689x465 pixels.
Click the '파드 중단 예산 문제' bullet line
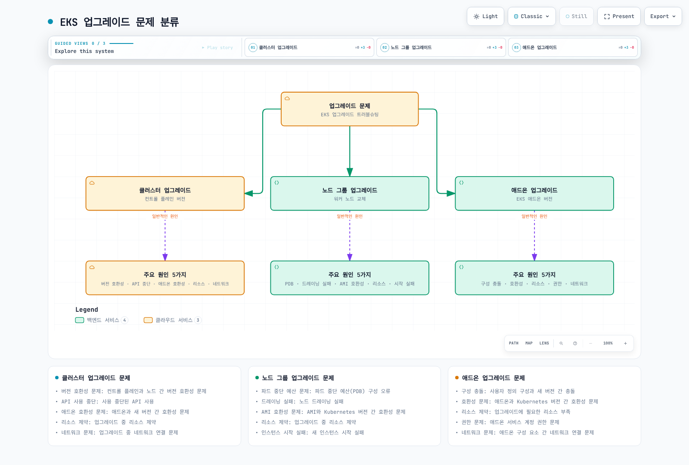pos(326,391)
